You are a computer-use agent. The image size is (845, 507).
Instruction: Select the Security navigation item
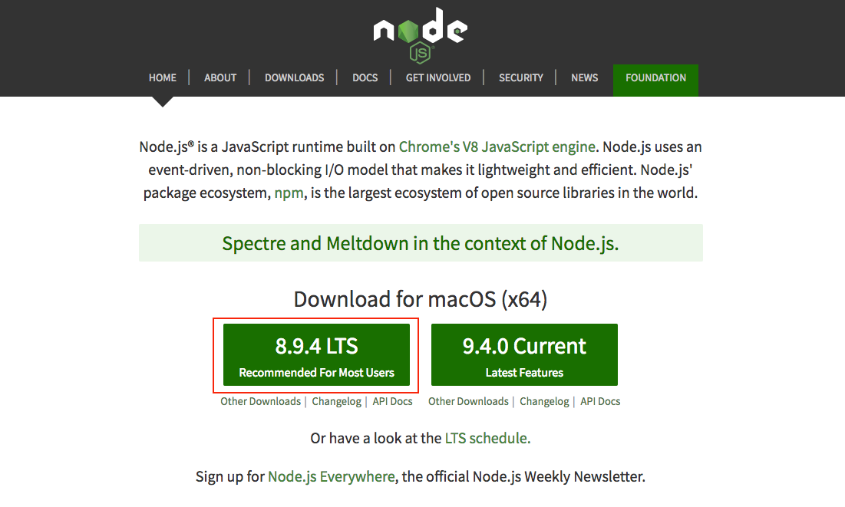521,77
